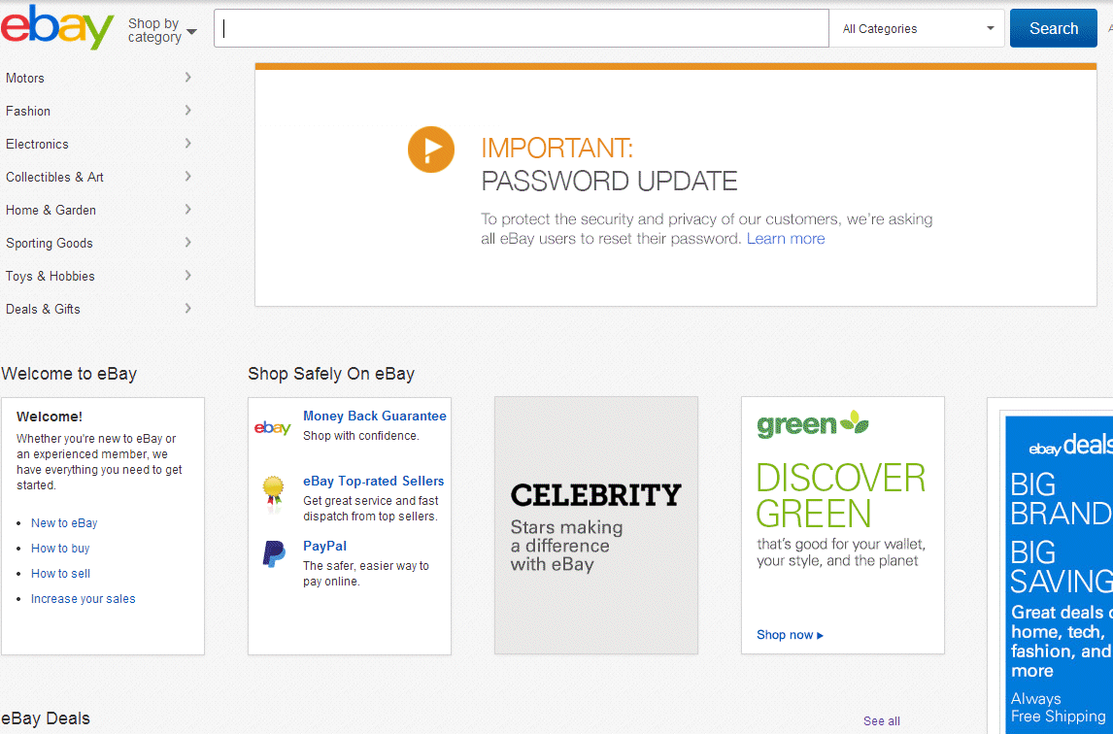The height and width of the screenshot is (734, 1113).
Task: Click the orange flag Password Update icon
Action: coord(431,150)
